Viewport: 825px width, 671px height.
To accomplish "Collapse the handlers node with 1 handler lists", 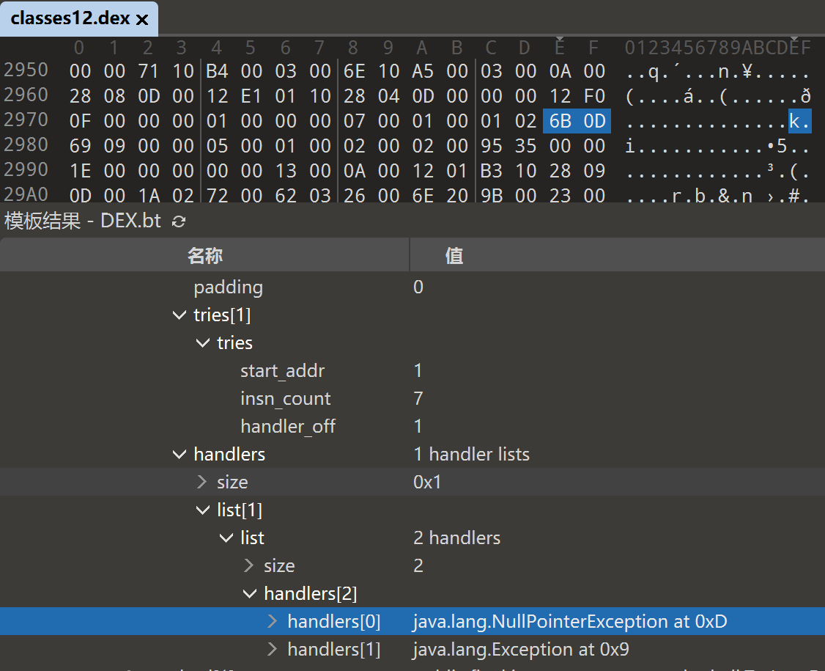I will tap(180, 454).
